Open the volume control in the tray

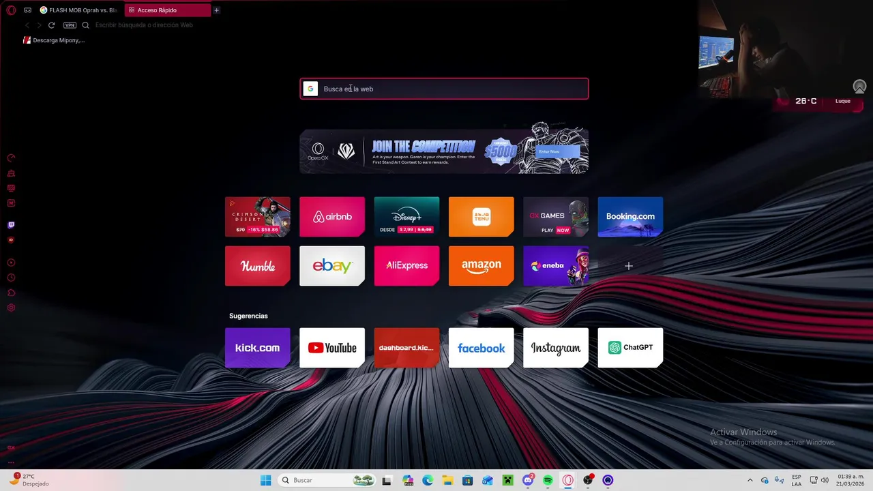click(825, 480)
